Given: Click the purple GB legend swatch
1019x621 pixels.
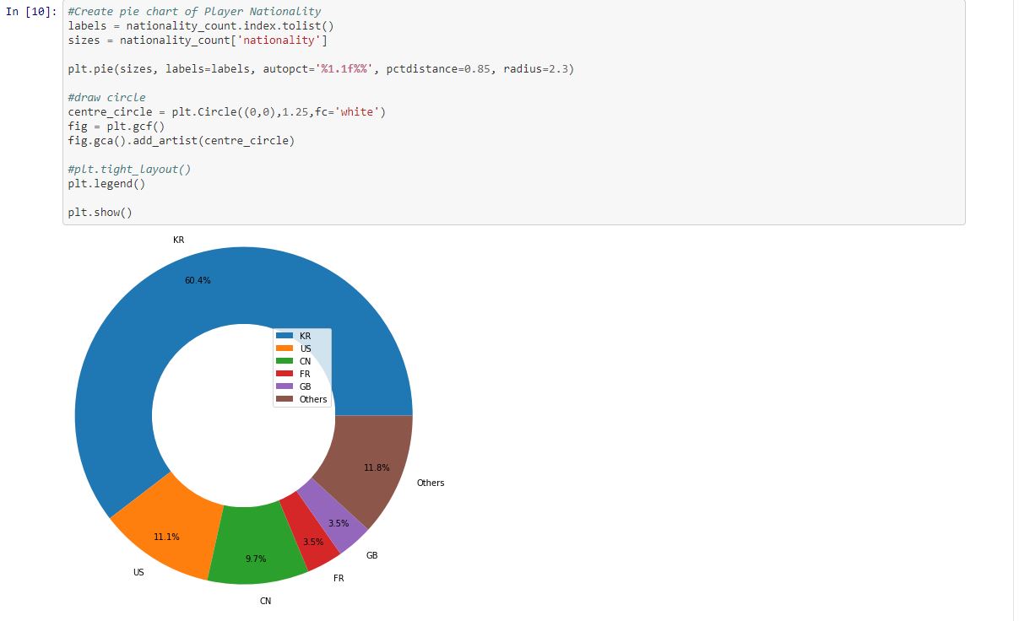Looking at the screenshot, I should point(285,386).
